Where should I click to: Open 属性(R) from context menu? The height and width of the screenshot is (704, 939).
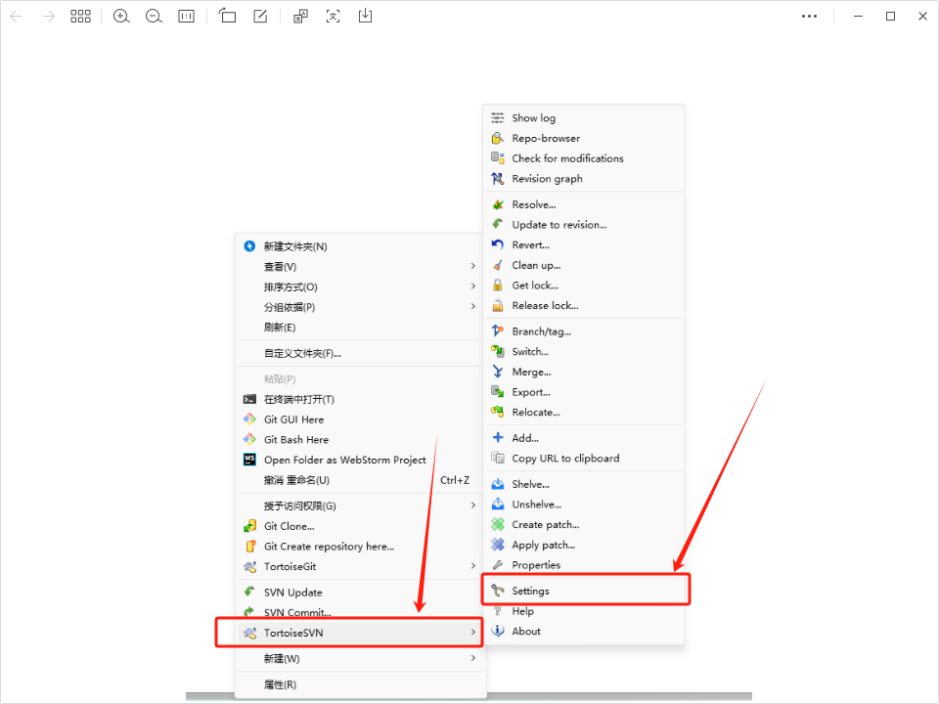click(360, 684)
